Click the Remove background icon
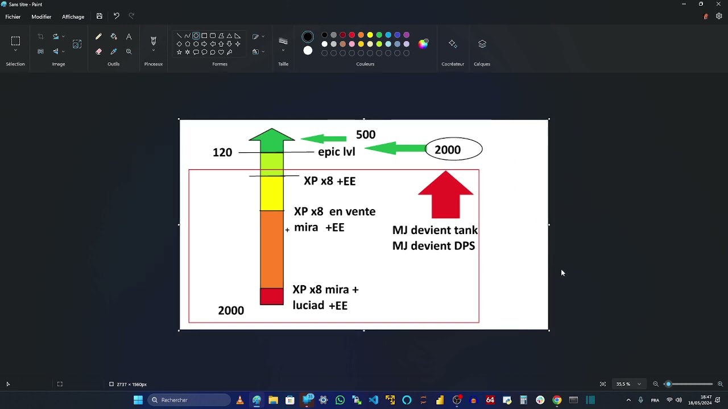 click(x=40, y=51)
